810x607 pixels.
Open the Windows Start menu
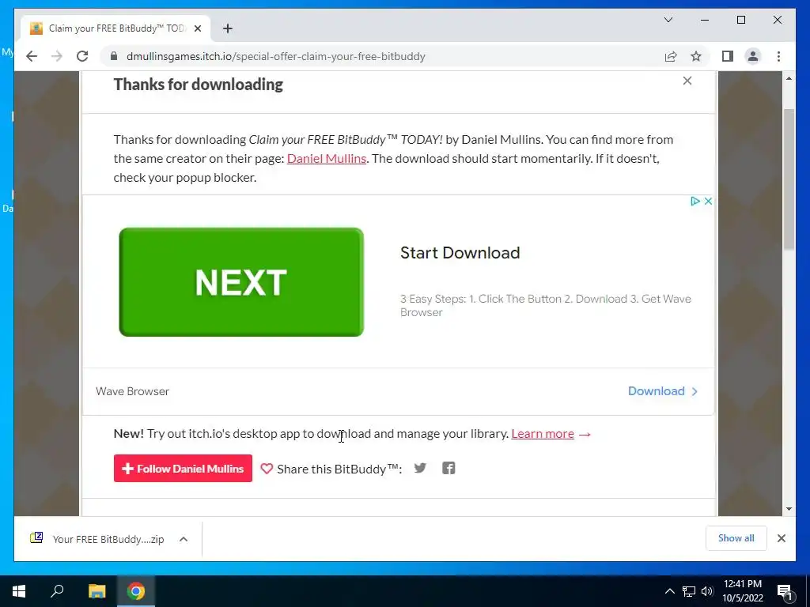(19, 591)
